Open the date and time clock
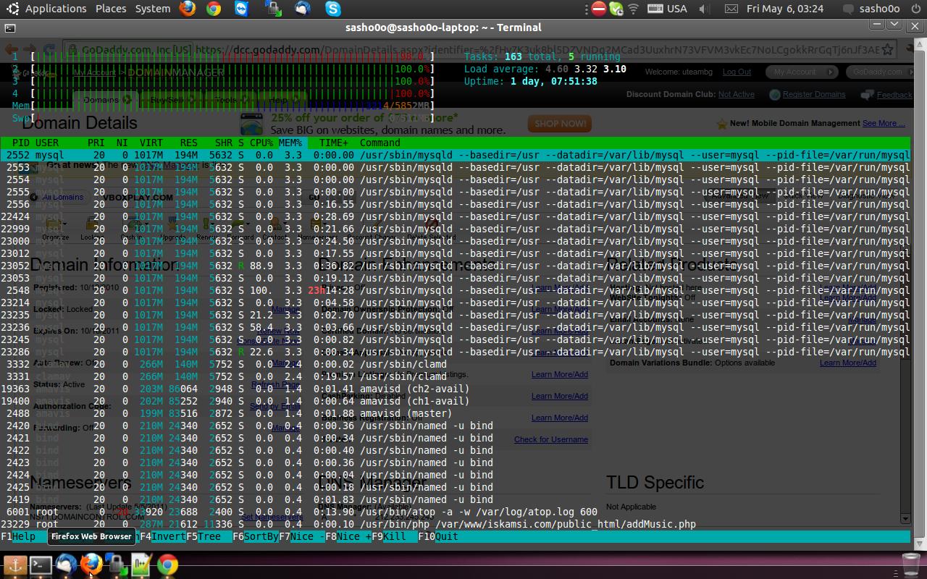This screenshot has height=579, width=927. pyautogui.click(x=785, y=9)
